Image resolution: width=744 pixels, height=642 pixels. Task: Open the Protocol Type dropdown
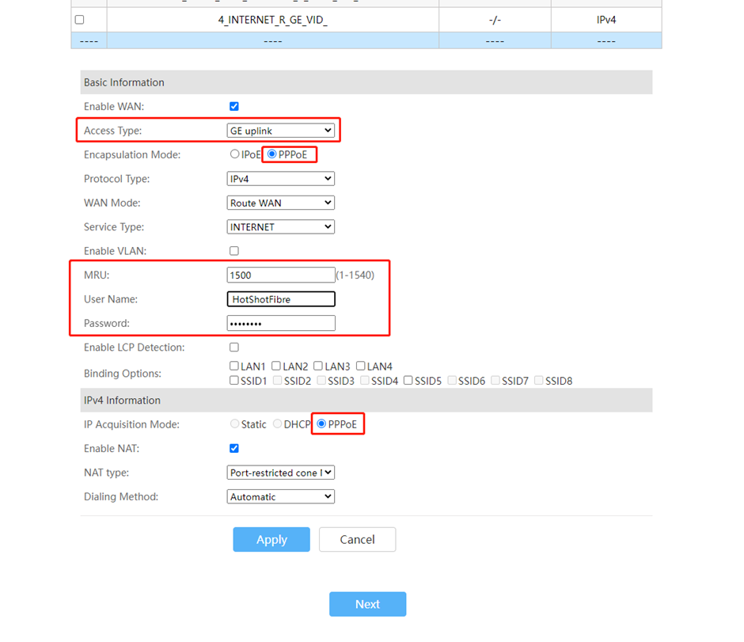click(280, 179)
